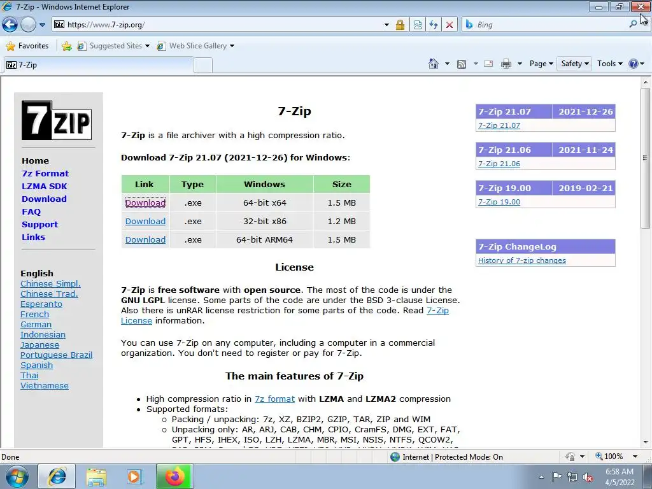Image resolution: width=652 pixels, height=489 pixels.
Task: Open the Web Slice Gallery dropdown
Action: [195, 46]
